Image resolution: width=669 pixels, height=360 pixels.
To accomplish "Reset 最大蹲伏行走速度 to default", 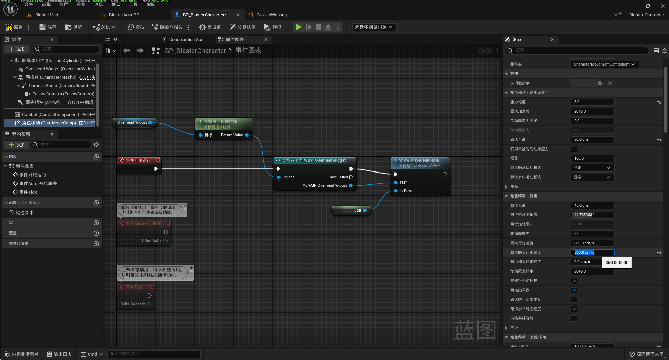I will point(659,253).
